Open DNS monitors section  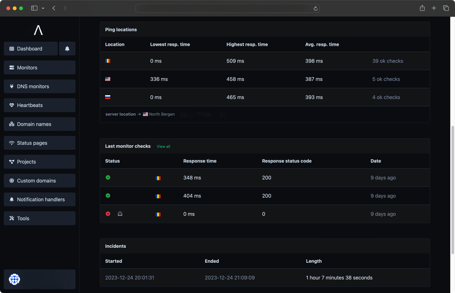pos(40,86)
